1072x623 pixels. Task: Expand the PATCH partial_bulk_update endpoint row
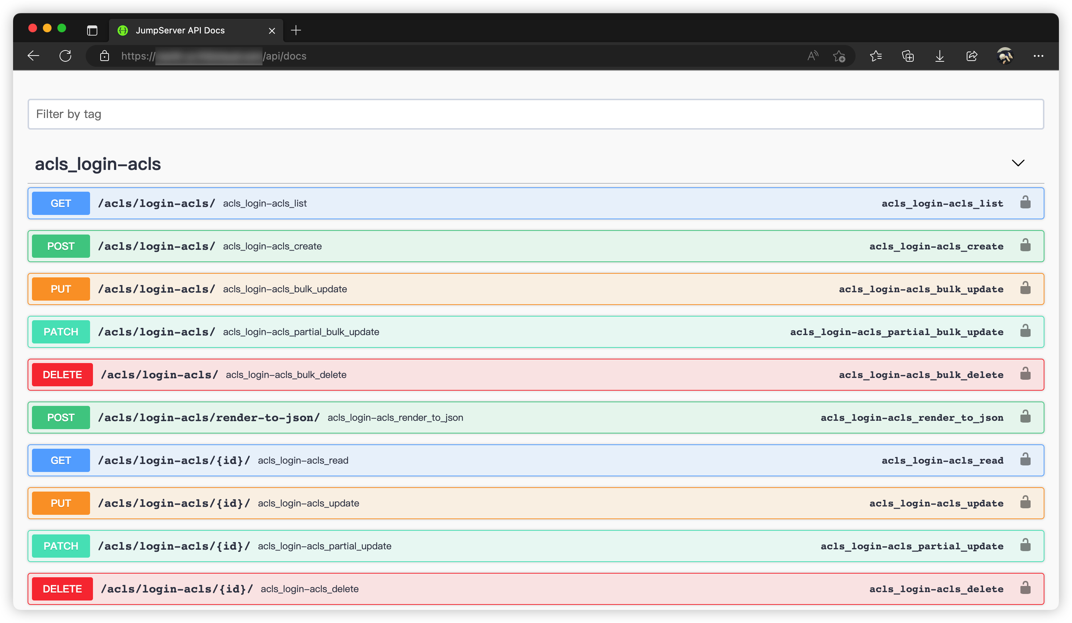pos(511,332)
